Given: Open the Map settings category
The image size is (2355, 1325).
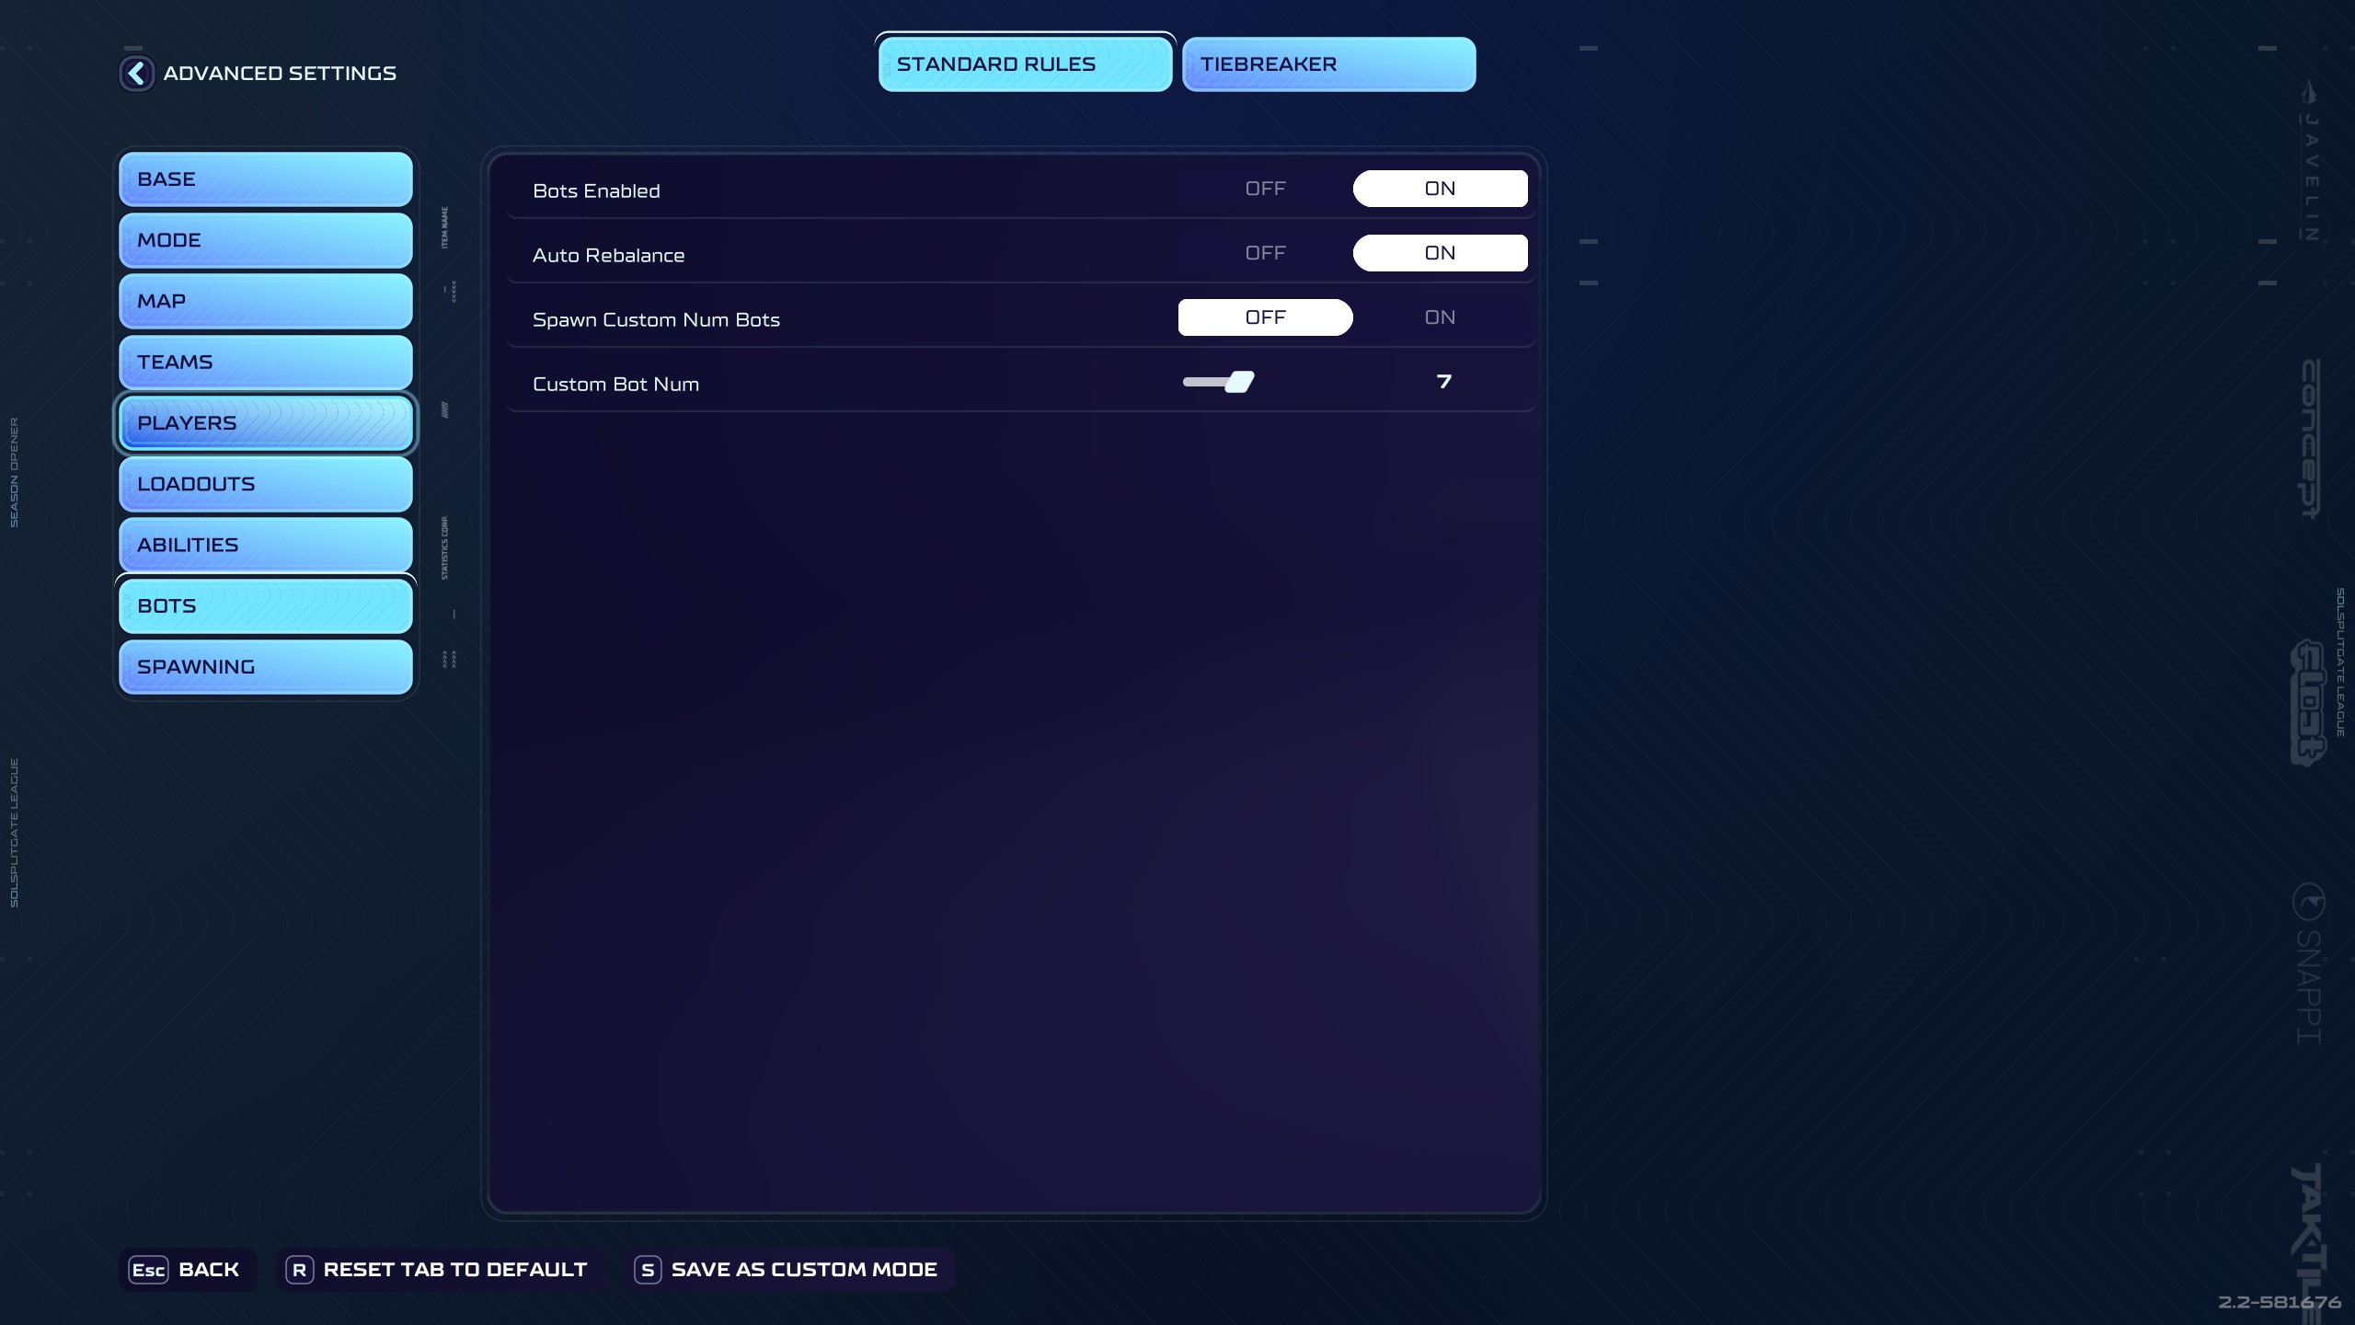Looking at the screenshot, I should coord(265,301).
